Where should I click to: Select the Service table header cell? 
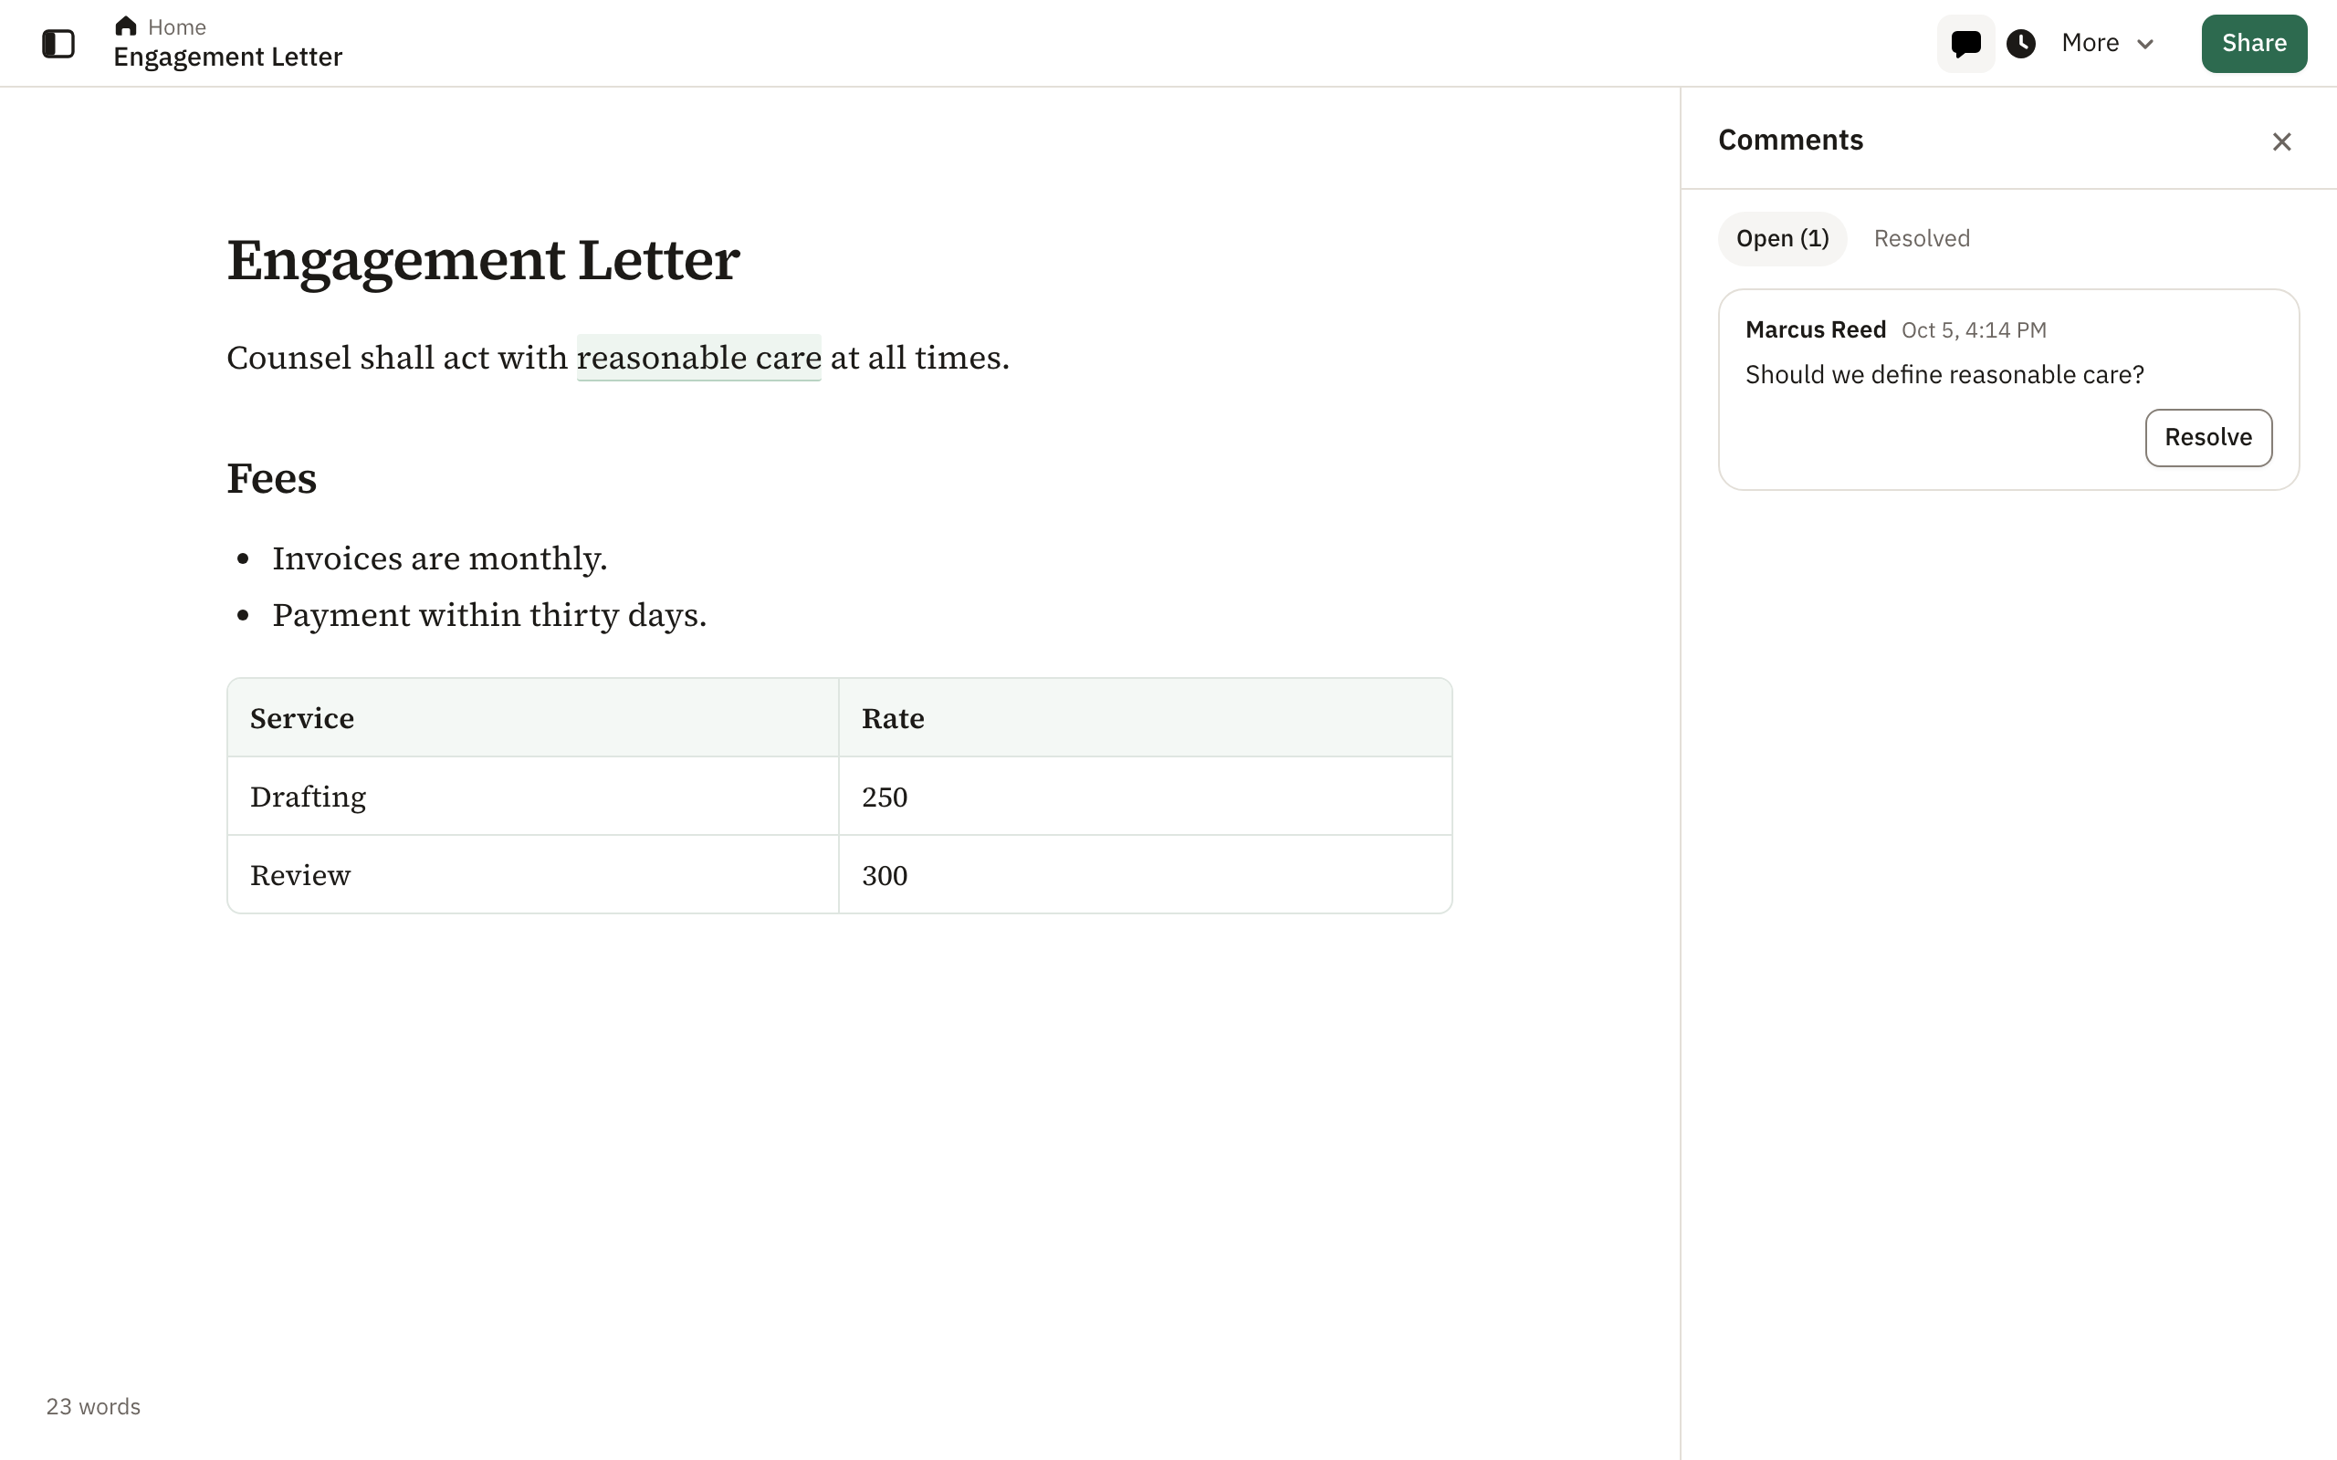point(533,717)
